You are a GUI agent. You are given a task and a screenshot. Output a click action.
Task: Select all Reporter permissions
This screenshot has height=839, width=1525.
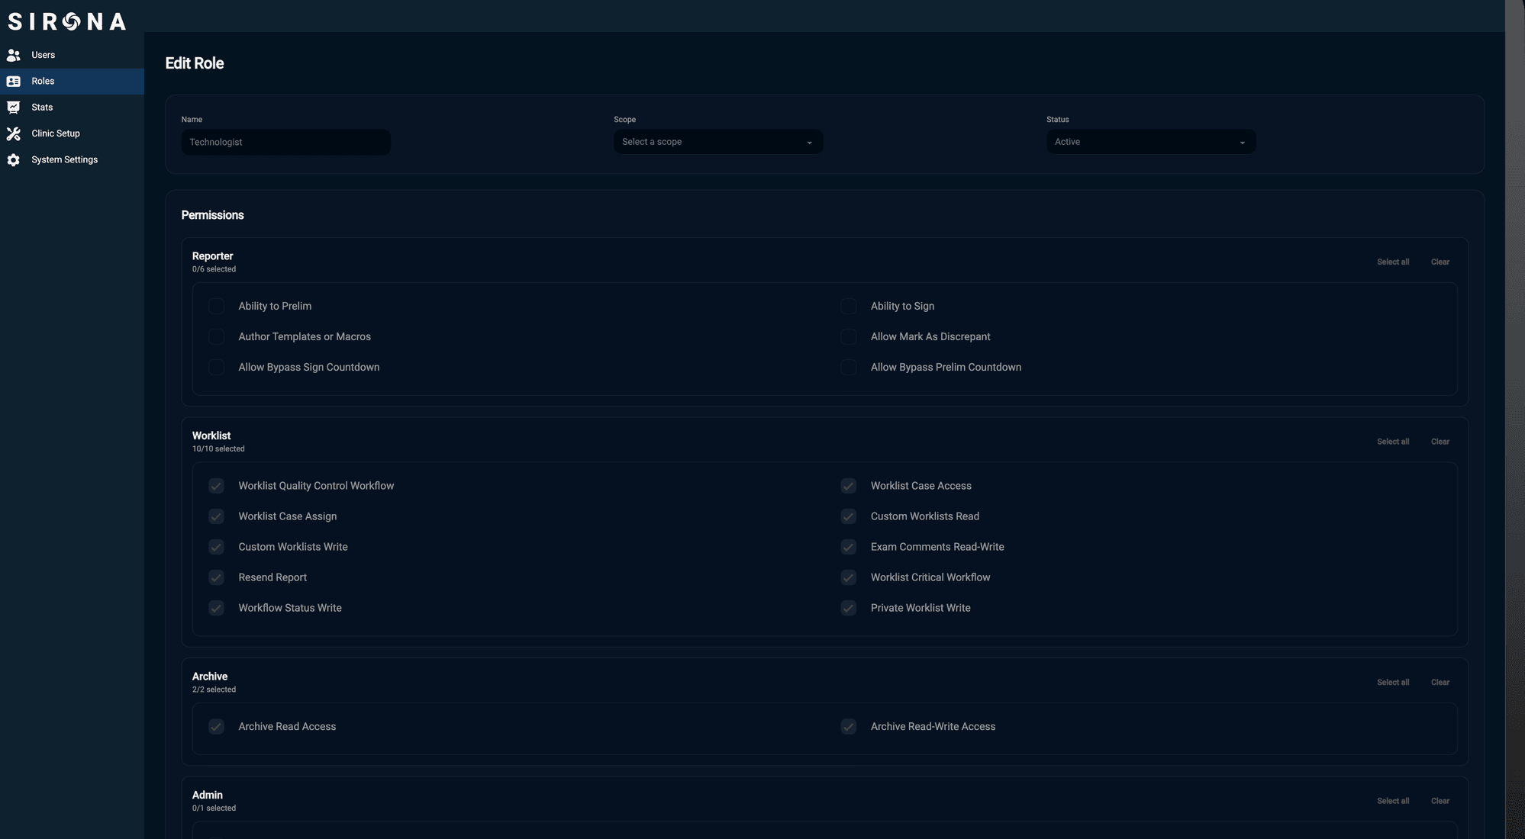pyautogui.click(x=1393, y=262)
